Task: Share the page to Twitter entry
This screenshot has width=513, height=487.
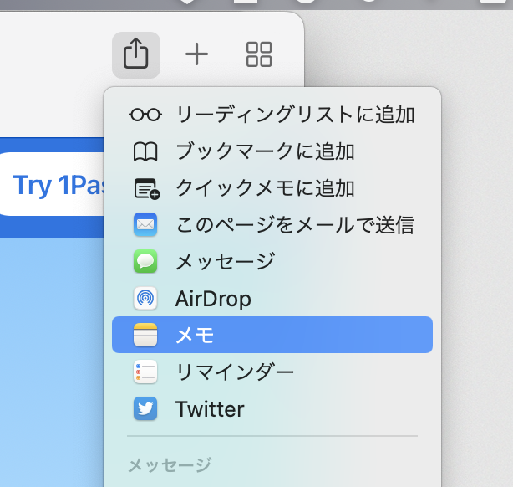Action: click(272, 408)
